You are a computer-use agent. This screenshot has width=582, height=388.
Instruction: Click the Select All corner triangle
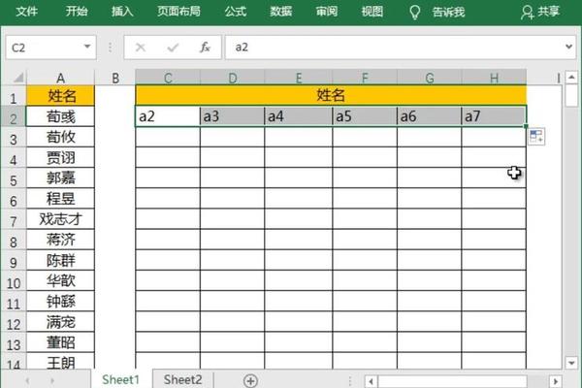[17, 78]
